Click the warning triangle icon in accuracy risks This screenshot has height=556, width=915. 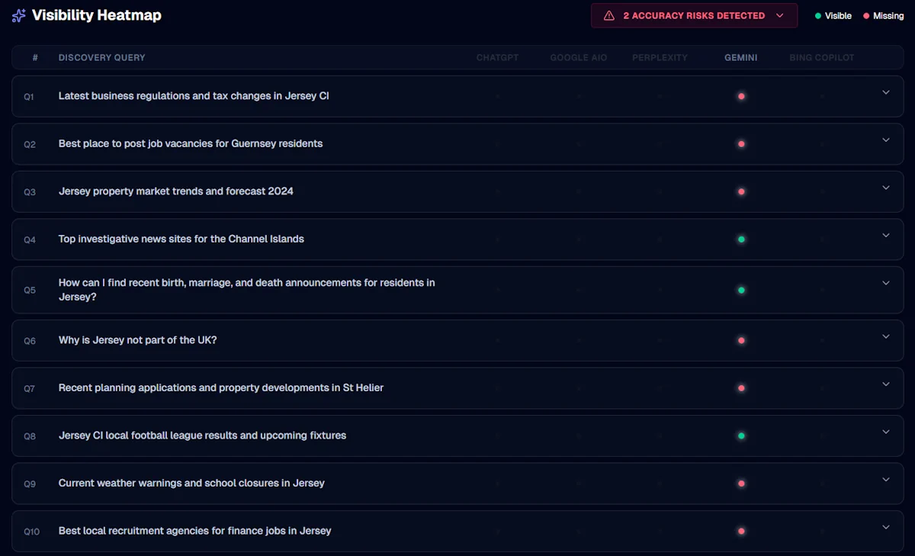click(x=608, y=15)
